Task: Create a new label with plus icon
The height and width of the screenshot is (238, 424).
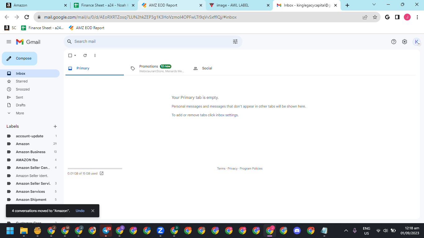Action: click(55, 126)
